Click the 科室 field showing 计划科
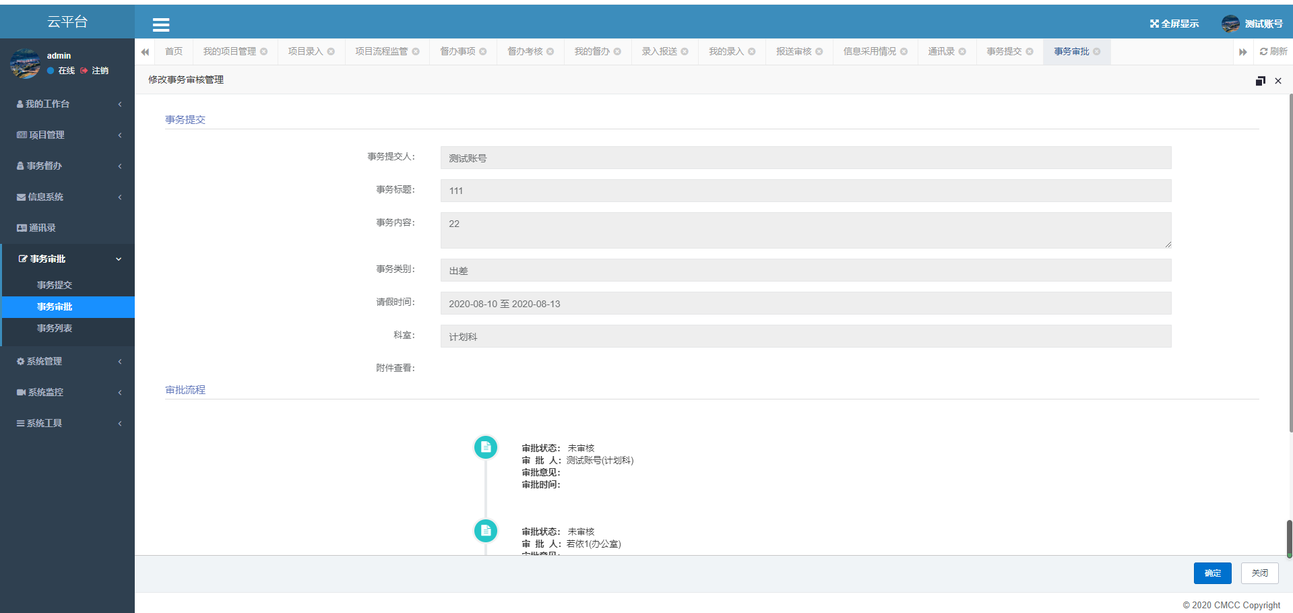 point(806,336)
